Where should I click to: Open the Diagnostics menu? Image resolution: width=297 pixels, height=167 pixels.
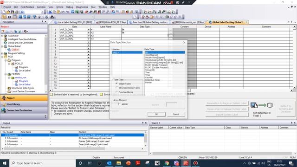(82, 7)
